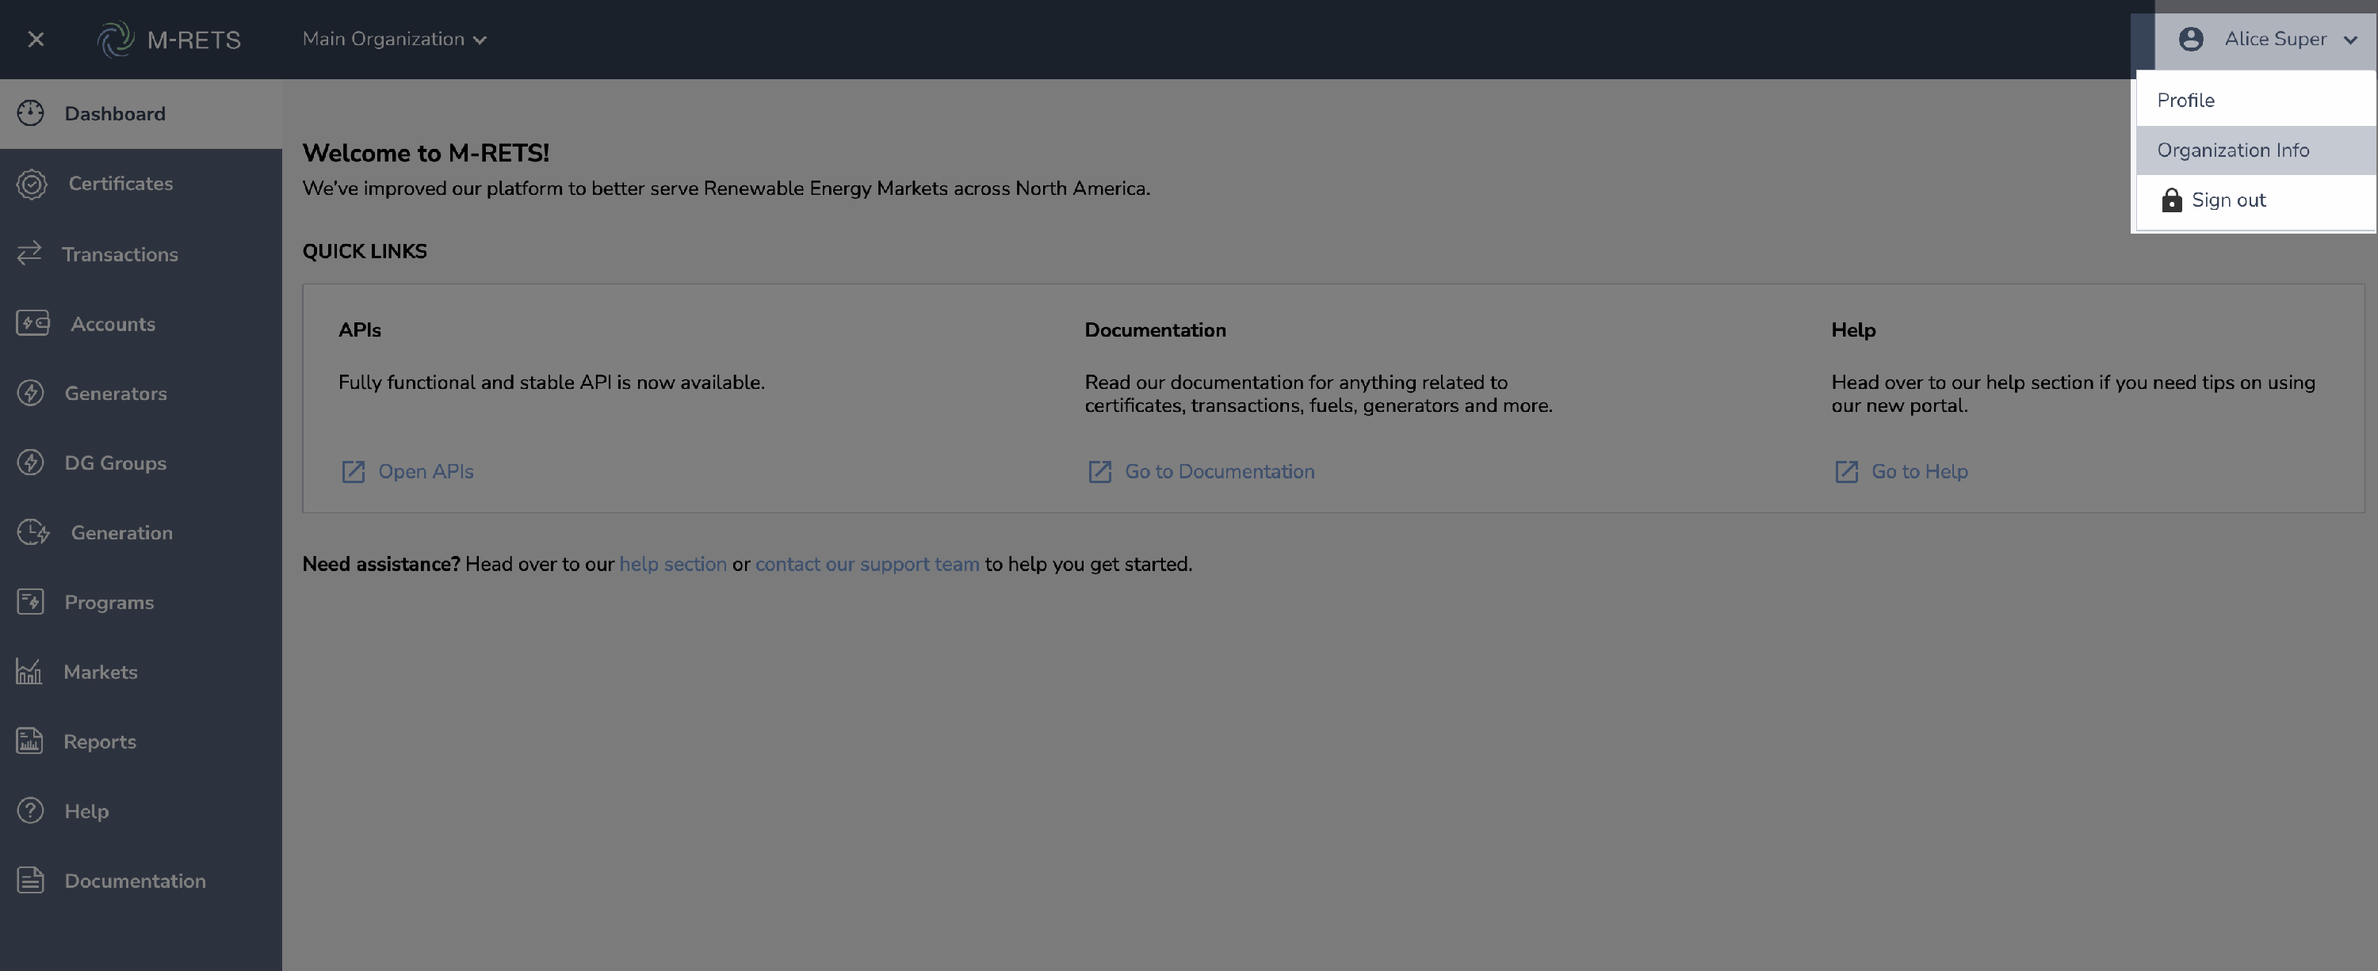Viewport: 2378px width, 971px height.
Task: Close the sidebar with the X button
Action: point(36,39)
